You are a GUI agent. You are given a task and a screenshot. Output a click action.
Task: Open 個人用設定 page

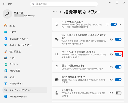(x=25, y=52)
